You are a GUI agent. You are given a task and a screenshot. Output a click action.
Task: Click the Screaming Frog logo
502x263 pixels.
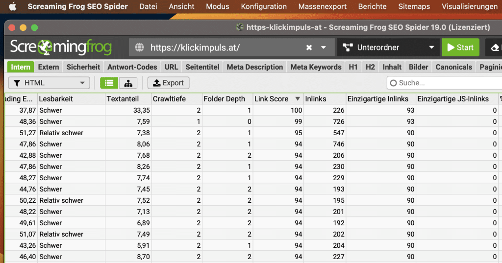61,48
